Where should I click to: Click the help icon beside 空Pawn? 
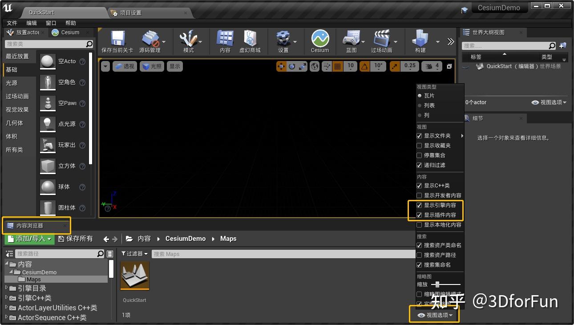click(82, 103)
